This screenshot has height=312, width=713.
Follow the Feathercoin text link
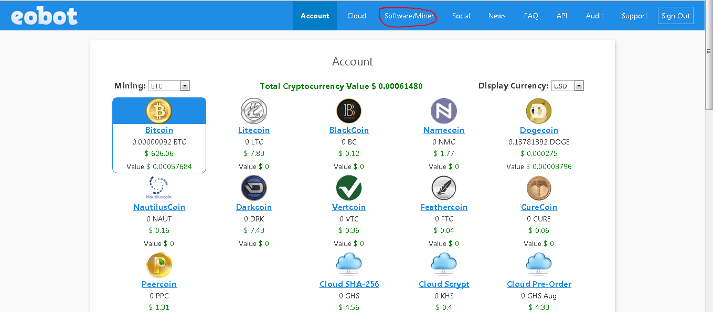[x=444, y=207]
